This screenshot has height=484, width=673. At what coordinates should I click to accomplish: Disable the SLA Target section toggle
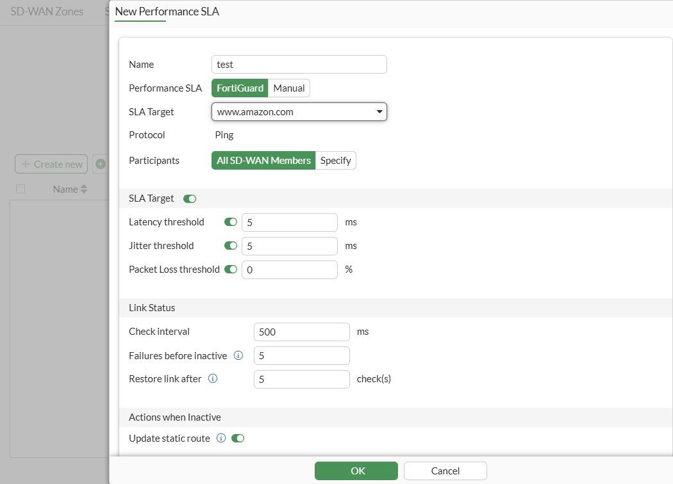(189, 198)
